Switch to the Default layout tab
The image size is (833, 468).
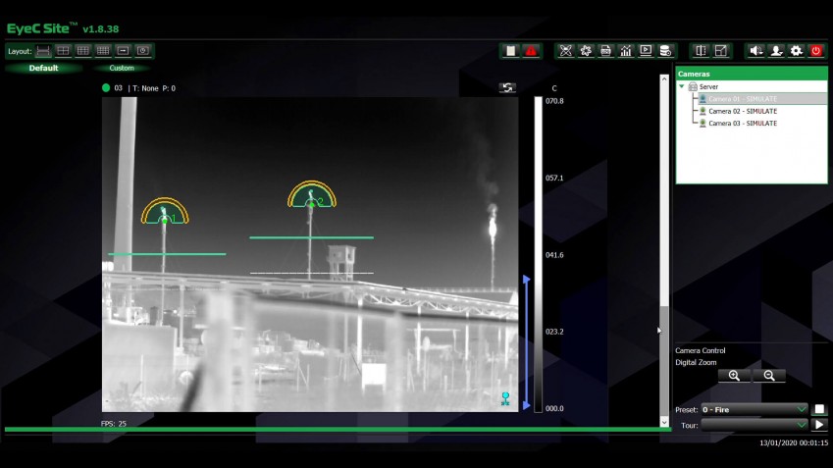43,68
